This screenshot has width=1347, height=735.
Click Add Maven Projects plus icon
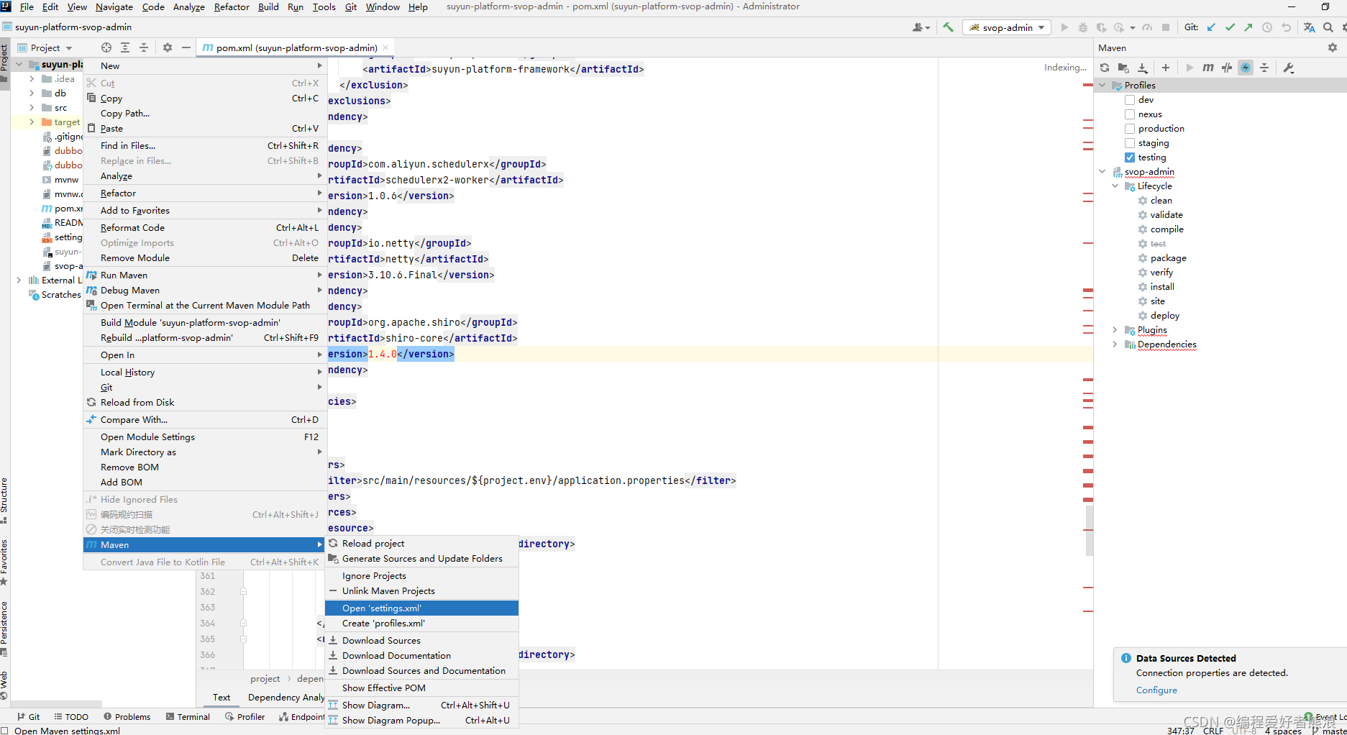pyautogui.click(x=1166, y=68)
